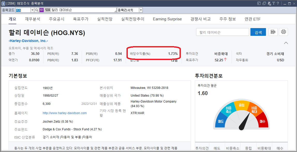
Task: Click the purple NY exchange badge
Action: 42,10
